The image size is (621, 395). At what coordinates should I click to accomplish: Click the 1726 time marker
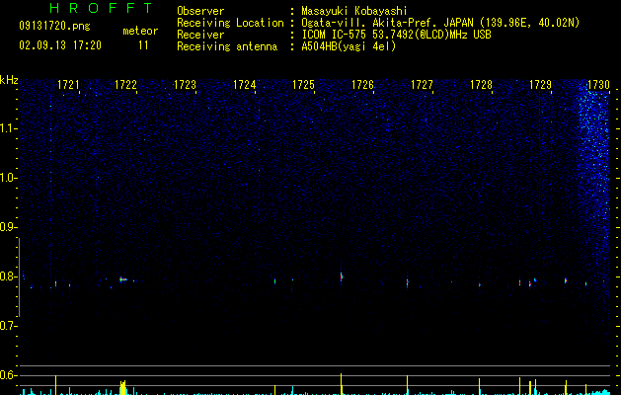(x=362, y=85)
